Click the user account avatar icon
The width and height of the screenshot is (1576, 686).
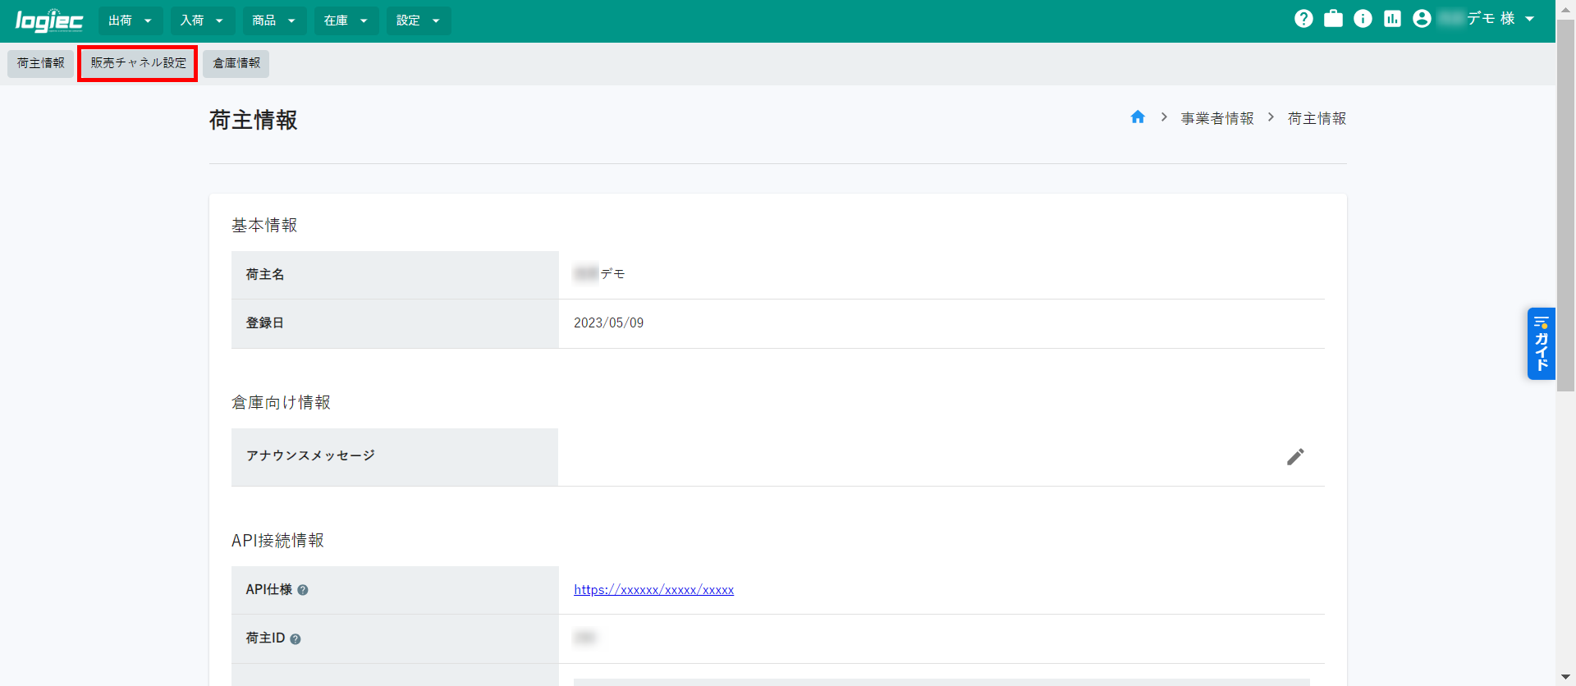1422,19
